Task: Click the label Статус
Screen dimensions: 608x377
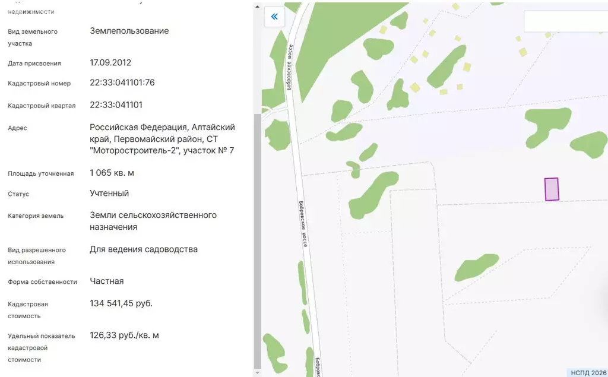Action: [x=18, y=194]
